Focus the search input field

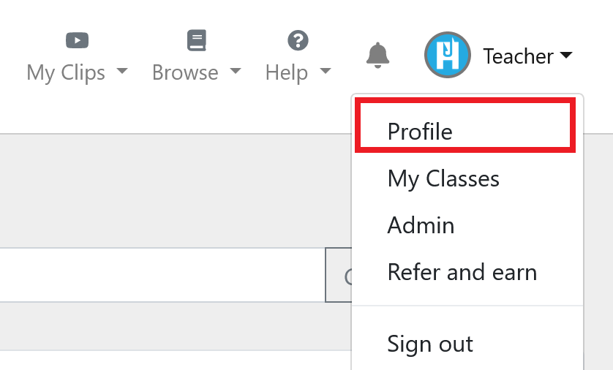(162, 275)
